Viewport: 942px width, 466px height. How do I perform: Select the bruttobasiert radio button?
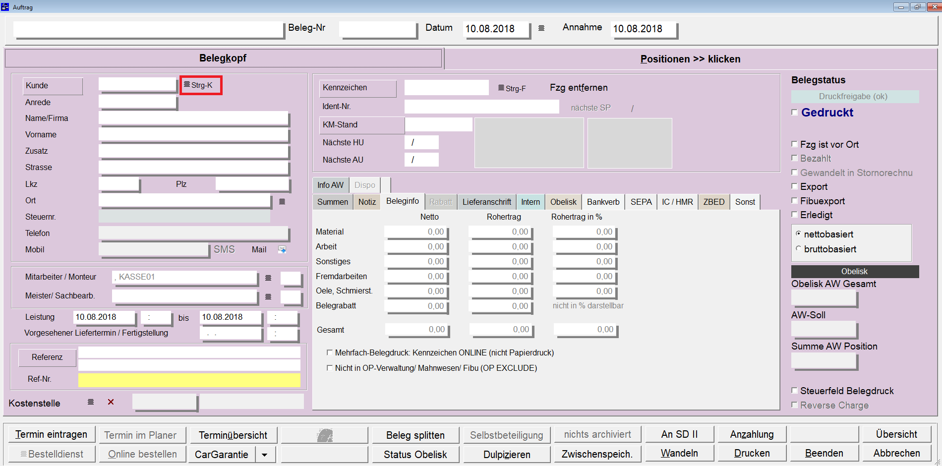pyautogui.click(x=798, y=248)
